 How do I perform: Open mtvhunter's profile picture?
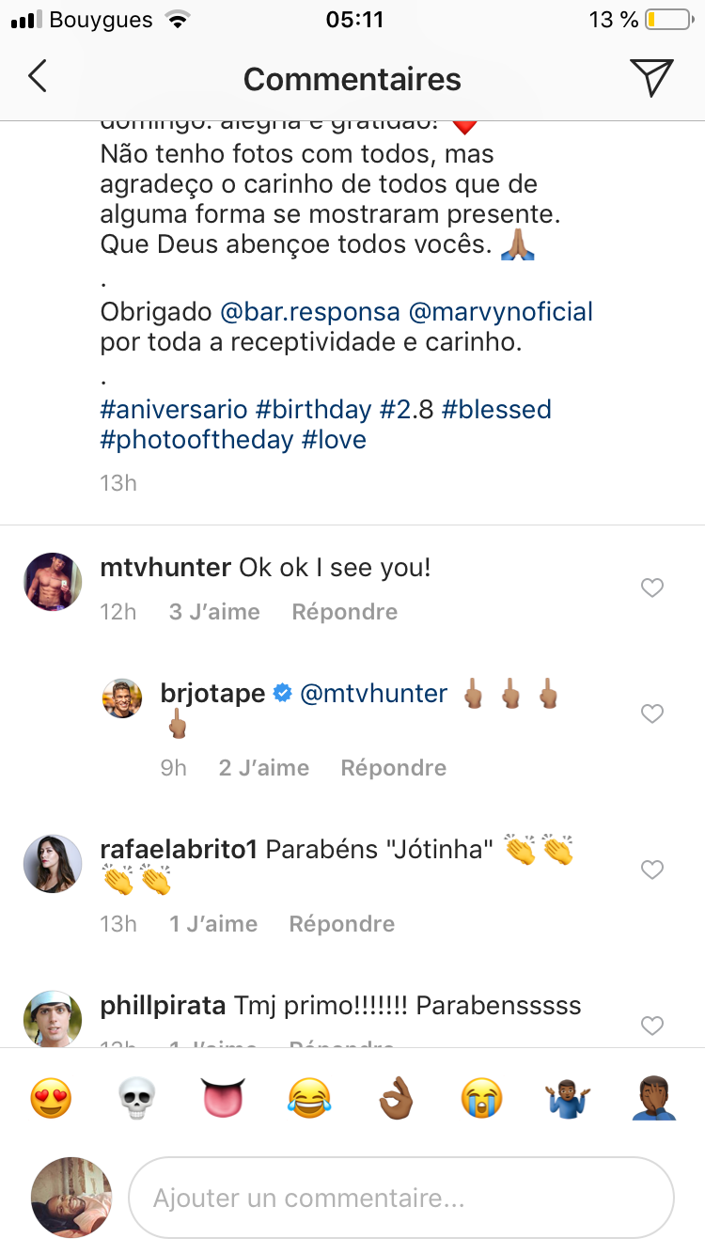tap(53, 582)
